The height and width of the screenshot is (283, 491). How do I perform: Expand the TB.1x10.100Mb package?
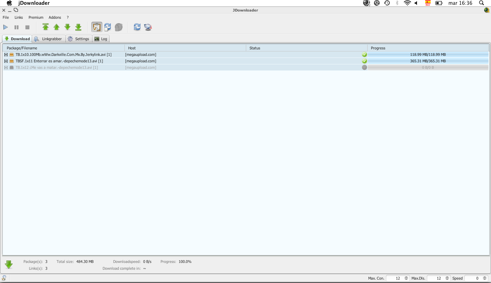pyautogui.click(x=6, y=54)
